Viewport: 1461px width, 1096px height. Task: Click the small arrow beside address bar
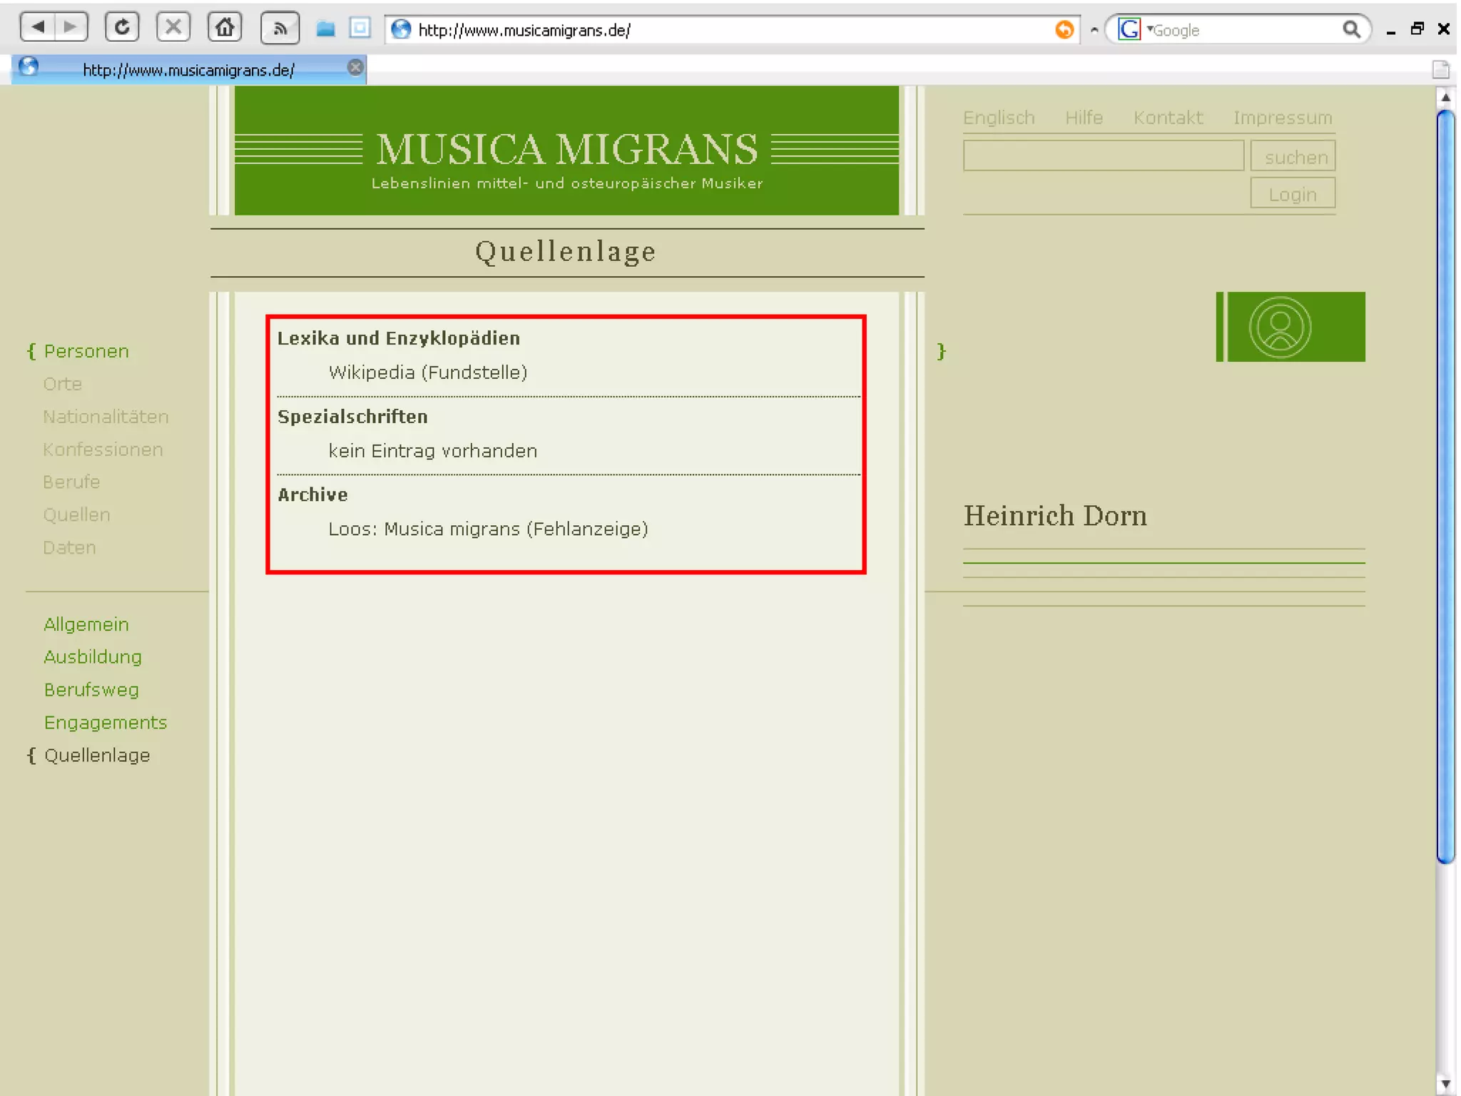point(1094,30)
